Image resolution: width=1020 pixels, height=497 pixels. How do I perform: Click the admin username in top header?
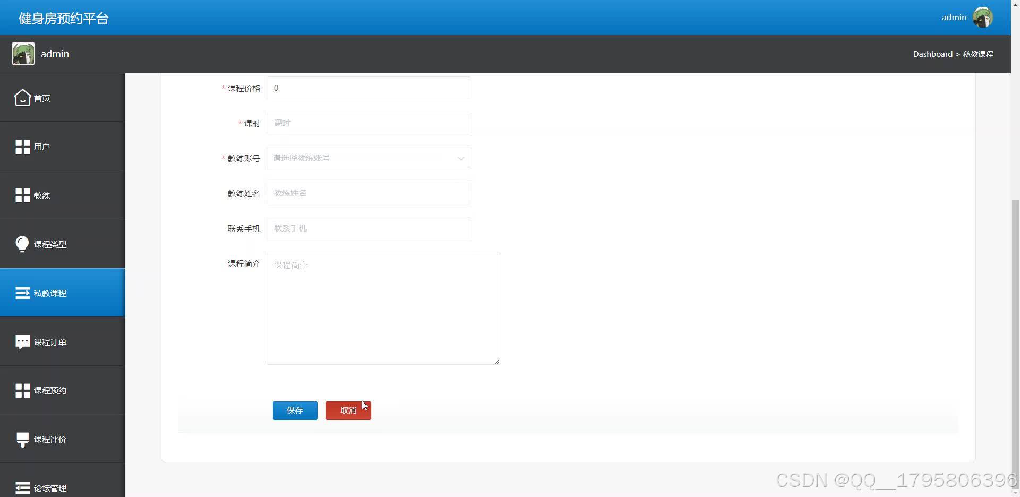point(954,18)
